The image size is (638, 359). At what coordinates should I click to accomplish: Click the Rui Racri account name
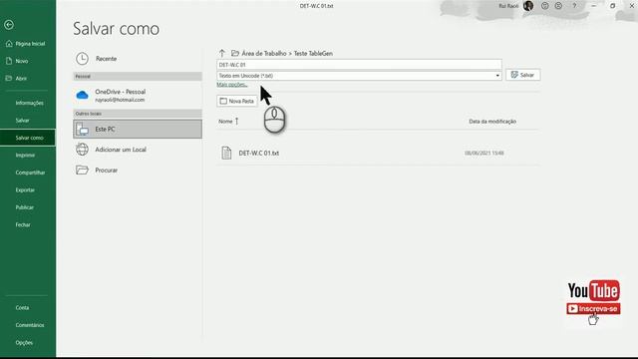(508, 6)
